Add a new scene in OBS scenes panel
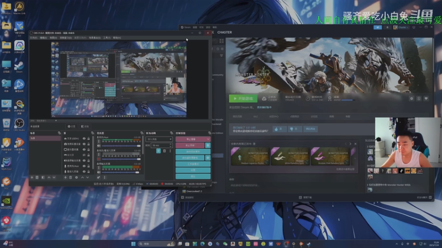Screen dimensions: 442x248 (x=32, y=177)
